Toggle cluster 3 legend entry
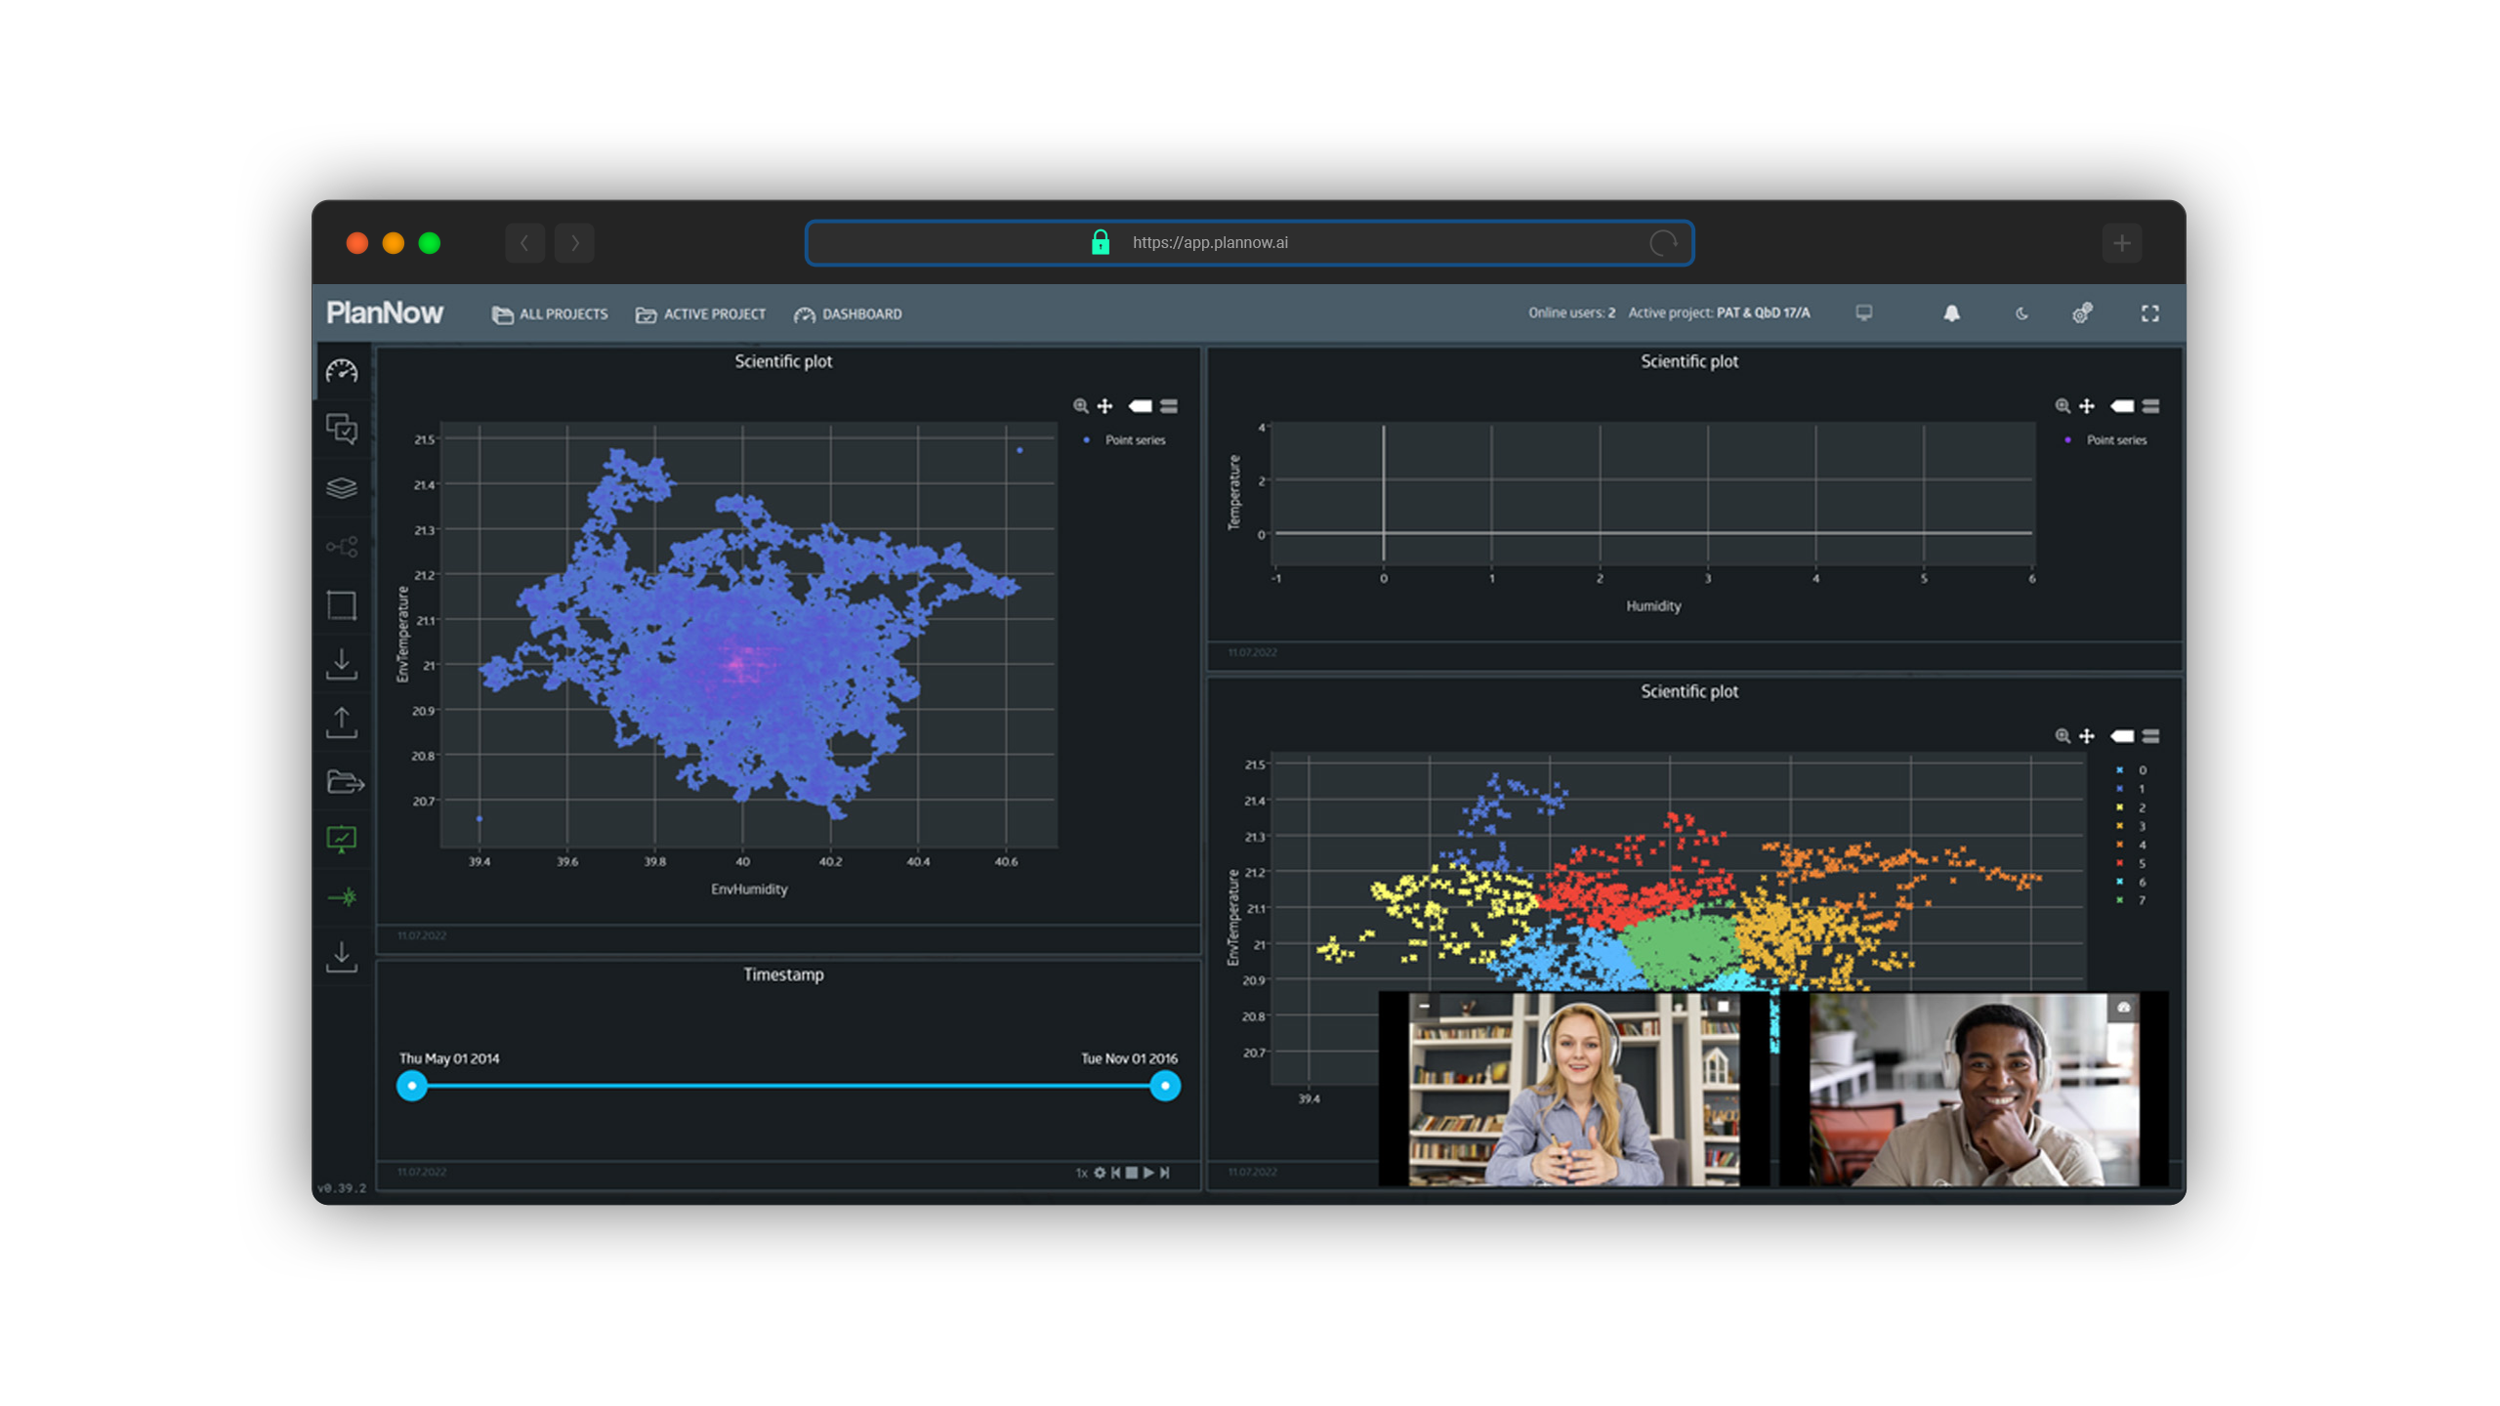 (x=2131, y=826)
